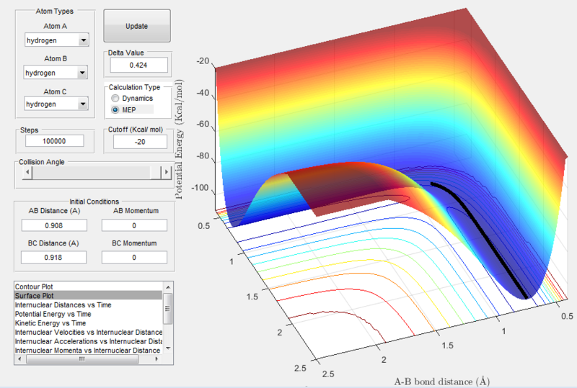This screenshot has width=577, height=388.
Task: Open the Atom B element dropdown
Action: click(x=56, y=73)
